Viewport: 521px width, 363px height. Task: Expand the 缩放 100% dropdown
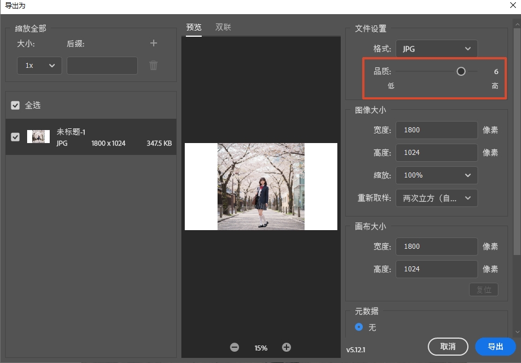pyautogui.click(x=436, y=175)
